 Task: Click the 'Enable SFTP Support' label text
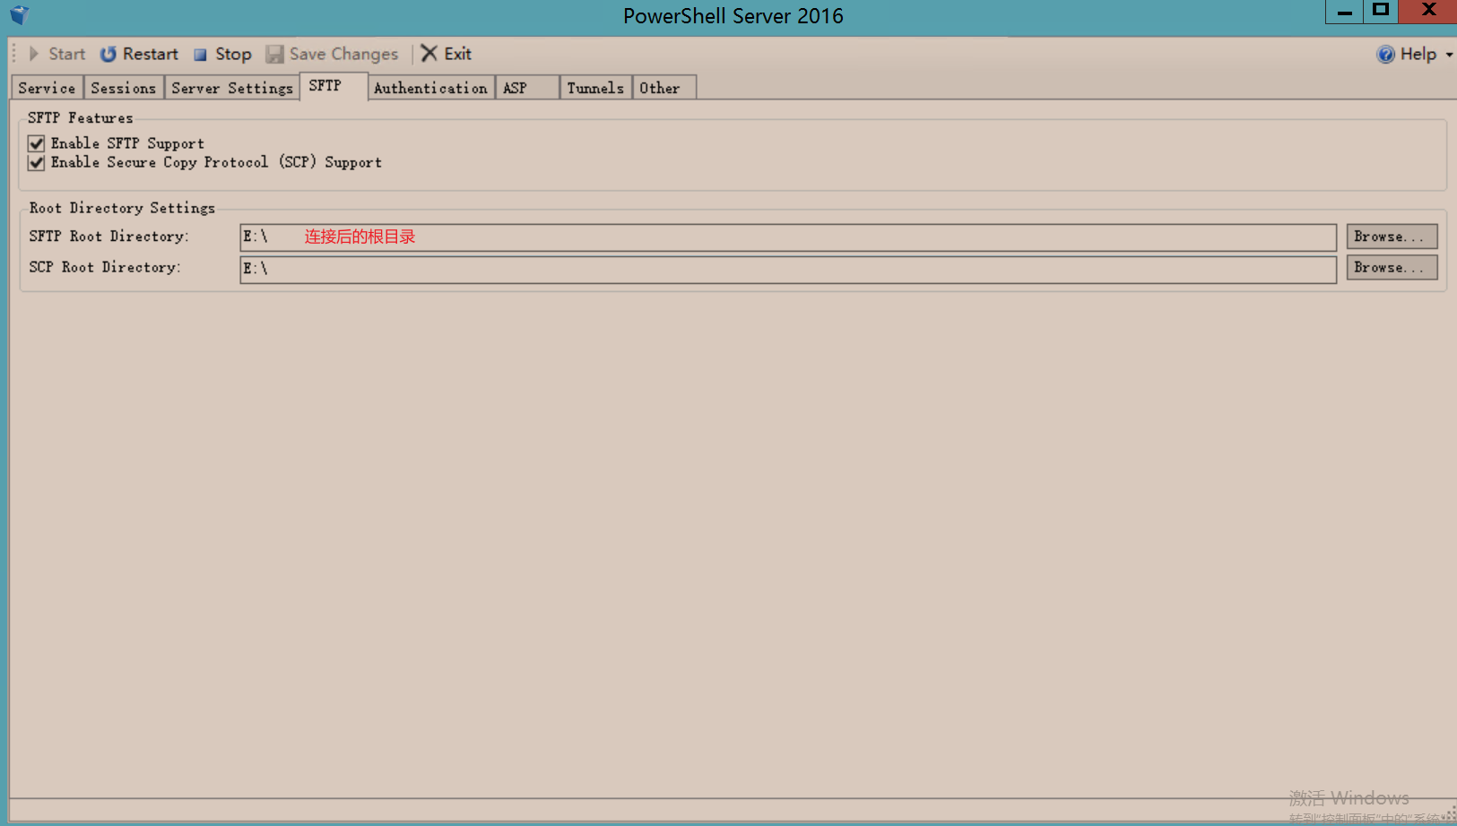[127, 143]
